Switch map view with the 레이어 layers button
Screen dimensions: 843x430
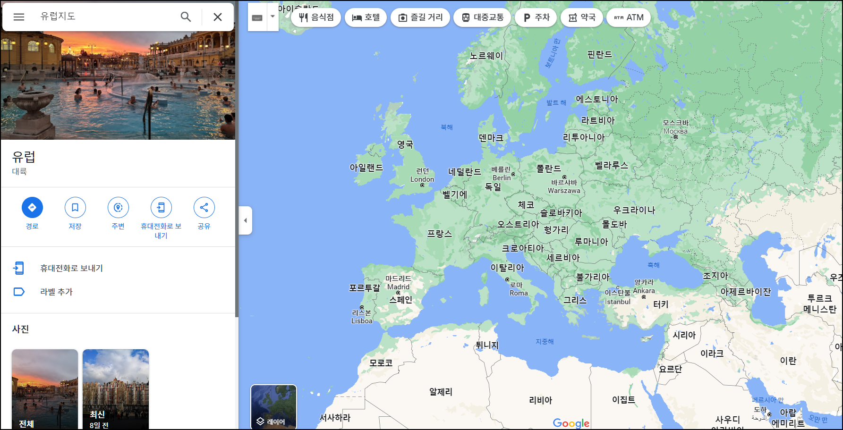pos(273,407)
